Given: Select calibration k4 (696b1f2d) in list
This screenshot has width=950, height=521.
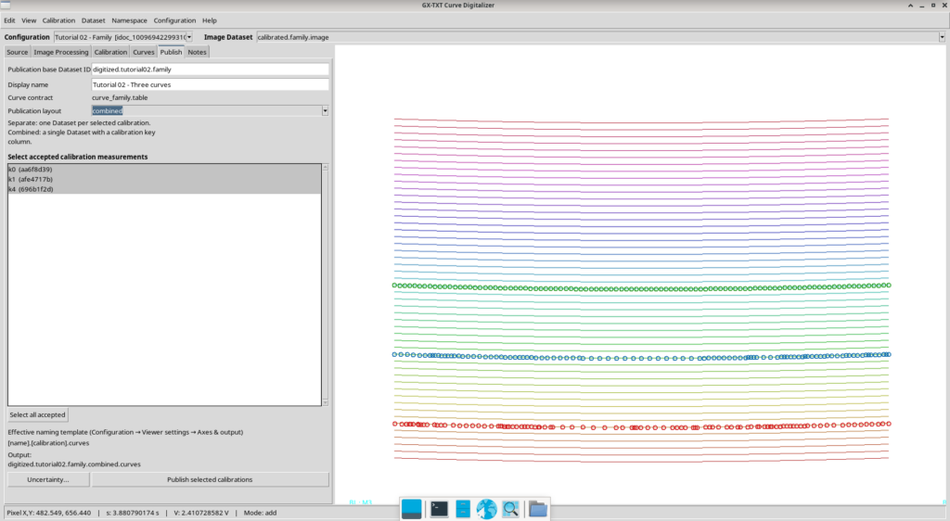Looking at the screenshot, I should click(164, 189).
